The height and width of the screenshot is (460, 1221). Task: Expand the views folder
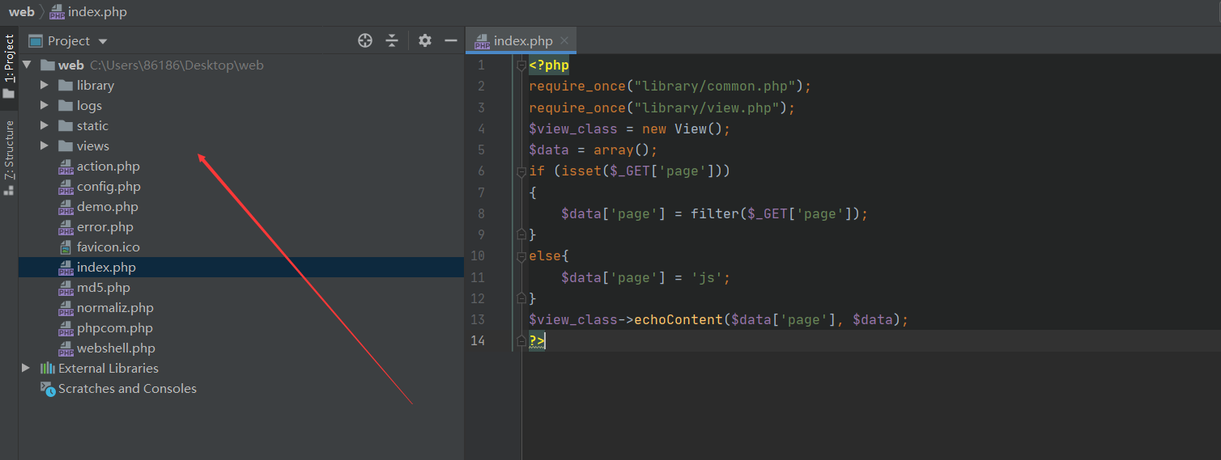[45, 146]
